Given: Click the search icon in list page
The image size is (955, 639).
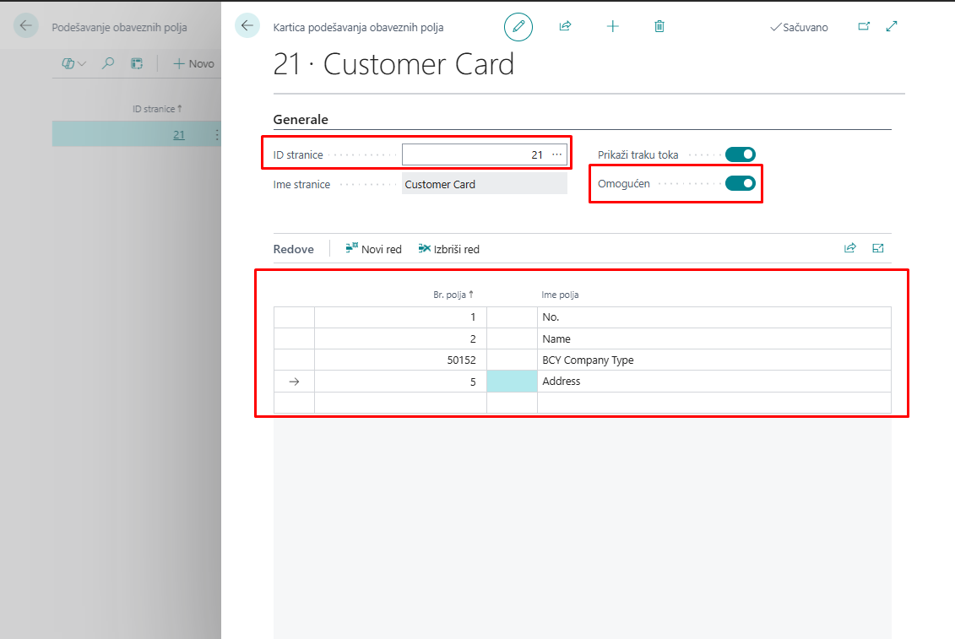Looking at the screenshot, I should 108,63.
